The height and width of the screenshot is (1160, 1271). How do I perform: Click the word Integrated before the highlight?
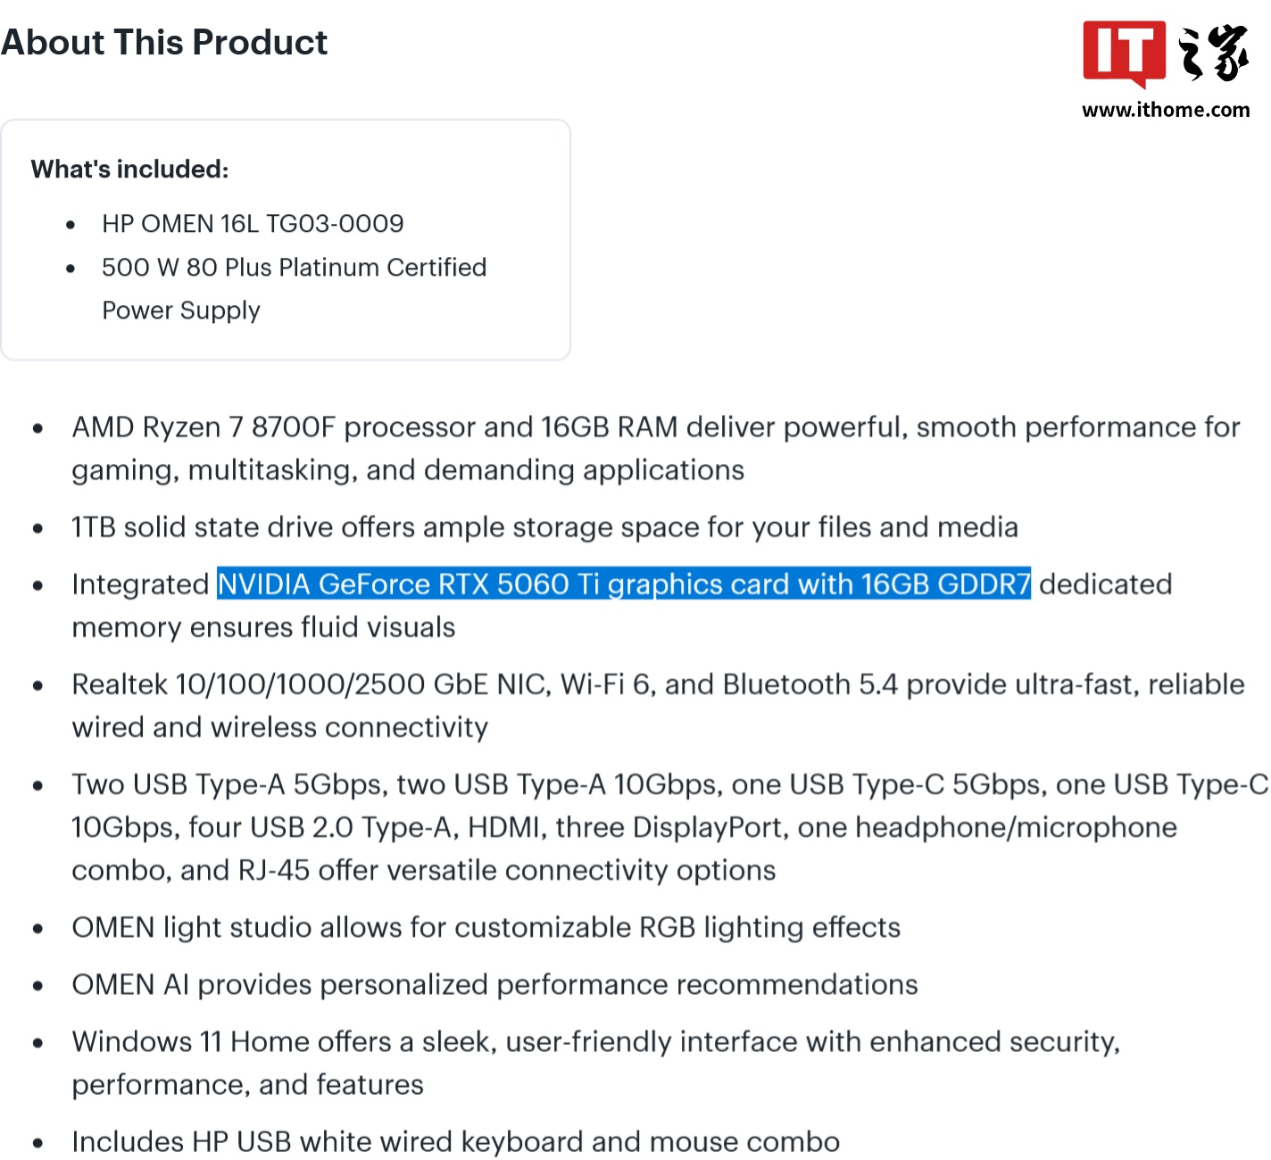click(x=140, y=584)
